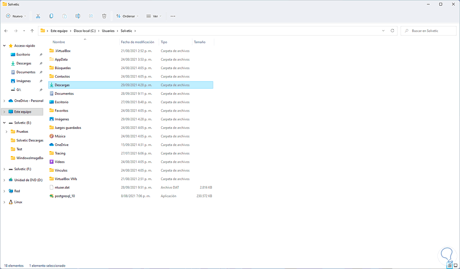Select the postgresql_10 application icon
The width and height of the screenshot is (460, 269).
[x=52, y=196]
